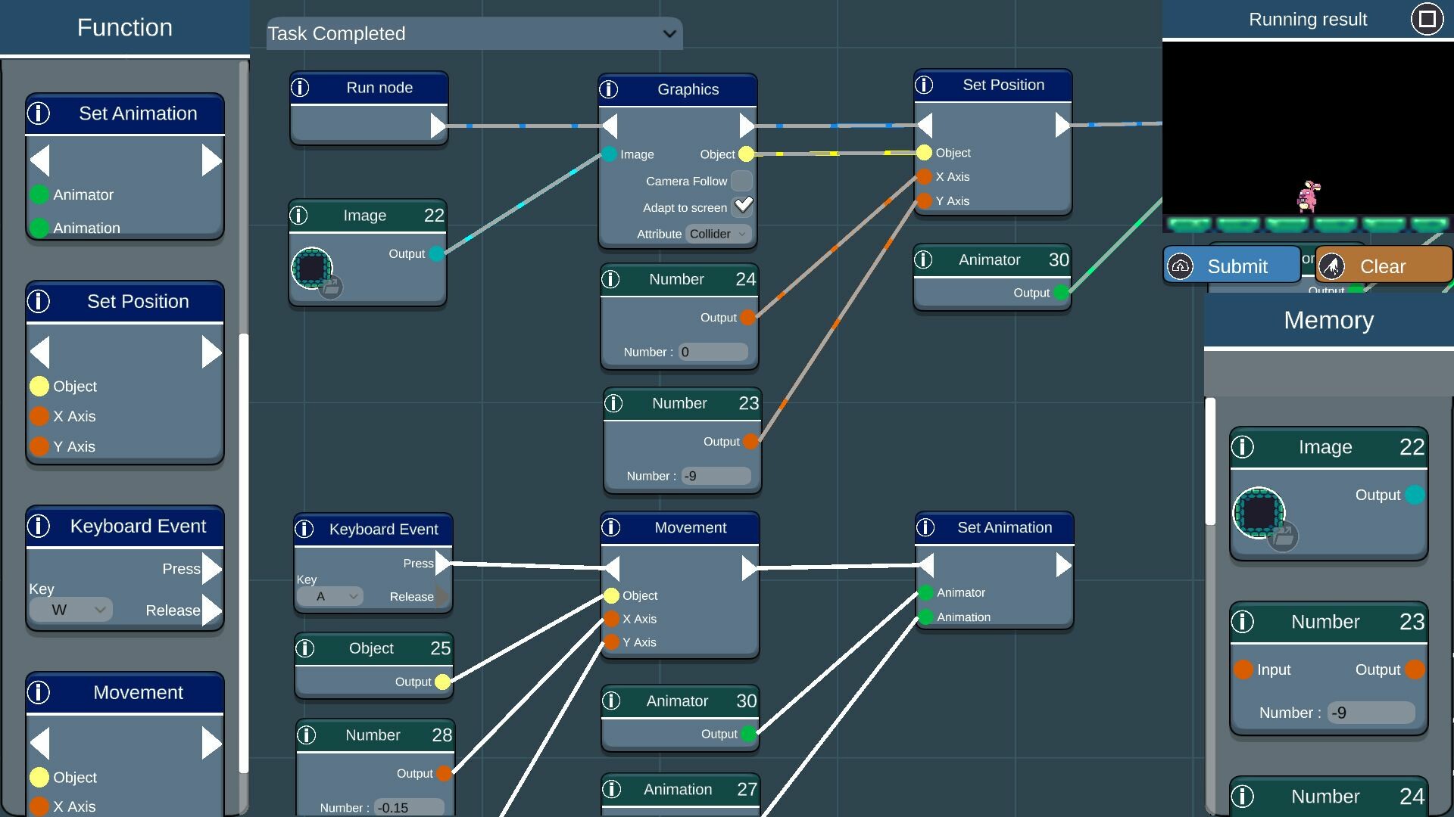This screenshot has height=817, width=1454.
Task: Click the info icon on Number 23 in Memory
Action: [x=1243, y=622]
